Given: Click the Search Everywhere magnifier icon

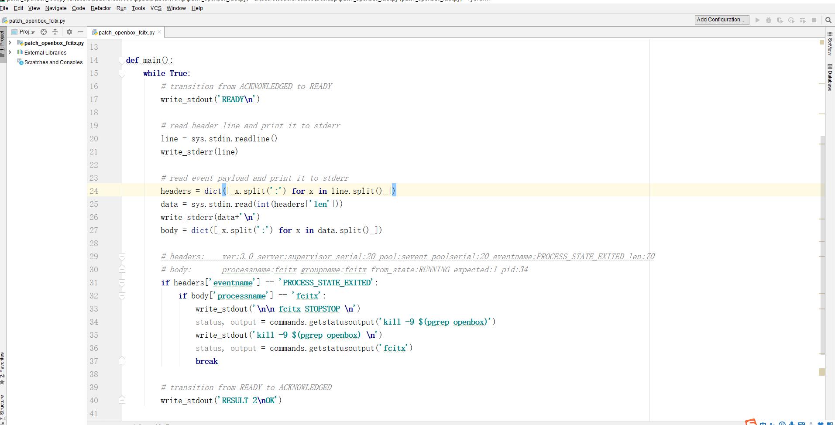Looking at the screenshot, I should pyautogui.click(x=828, y=20).
